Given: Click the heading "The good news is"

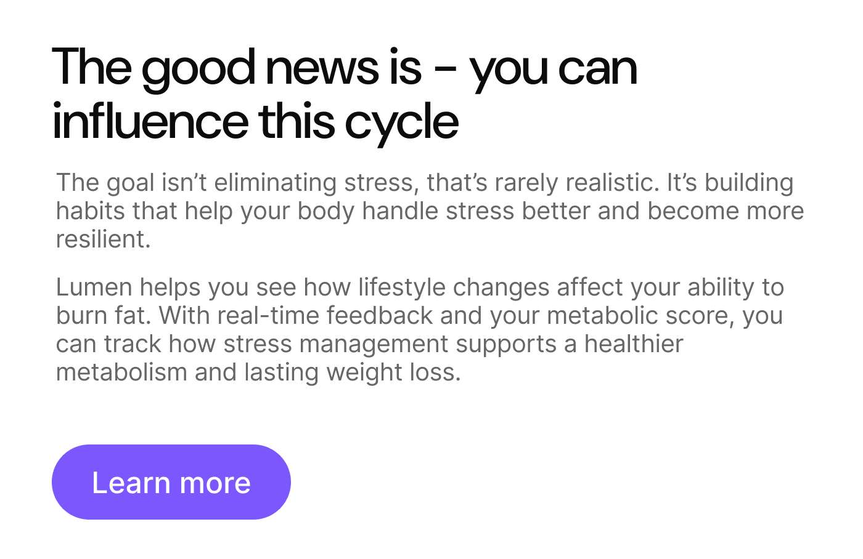Looking at the screenshot, I should [237, 68].
